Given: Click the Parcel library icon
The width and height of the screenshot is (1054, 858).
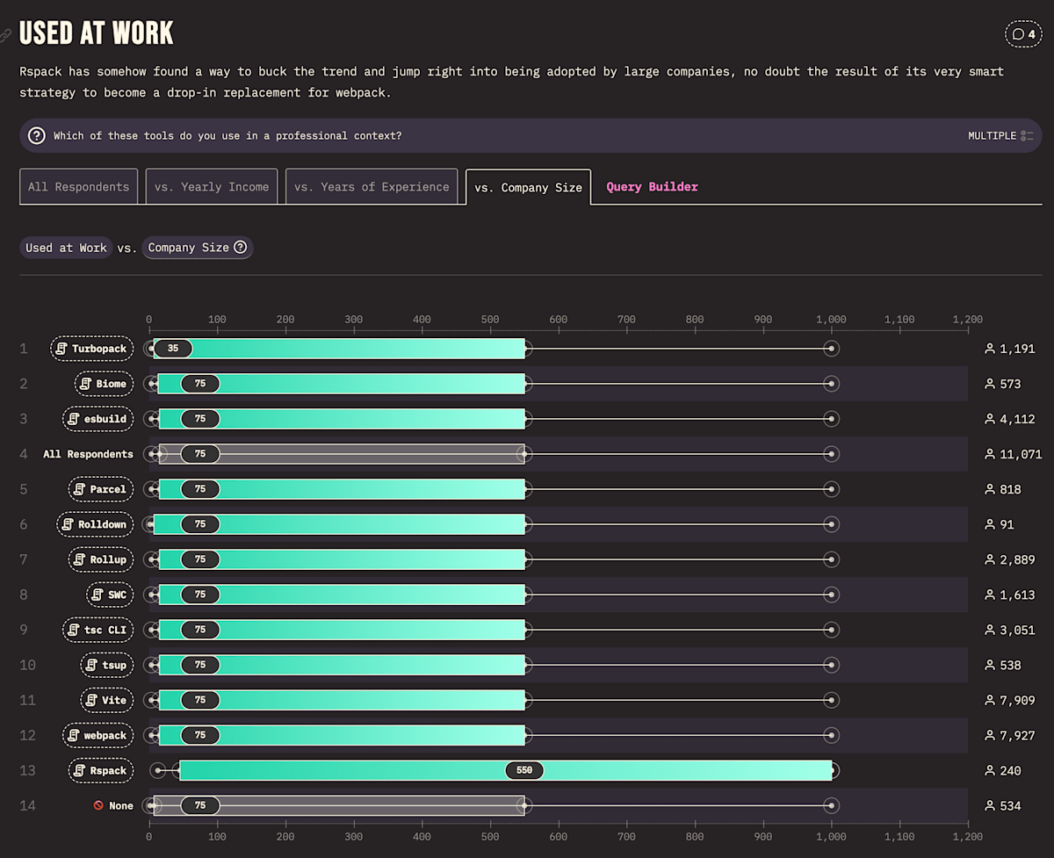Looking at the screenshot, I should pyautogui.click(x=80, y=489).
